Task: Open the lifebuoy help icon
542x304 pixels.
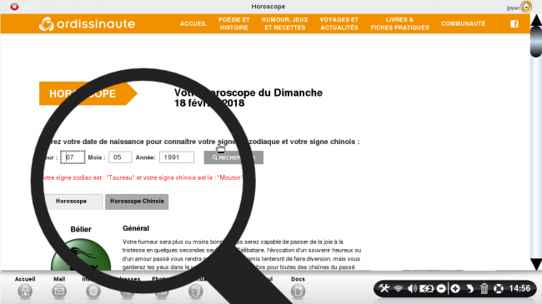Action: click(x=499, y=288)
